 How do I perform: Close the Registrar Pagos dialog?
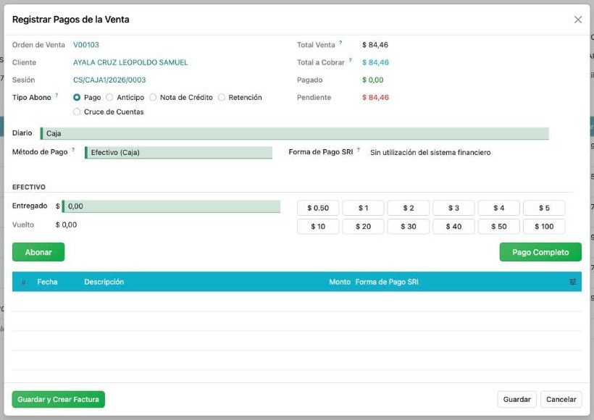(x=578, y=20)
